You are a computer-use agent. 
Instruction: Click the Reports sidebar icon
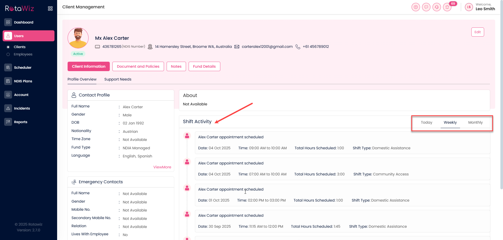click(x=8, y=122)
